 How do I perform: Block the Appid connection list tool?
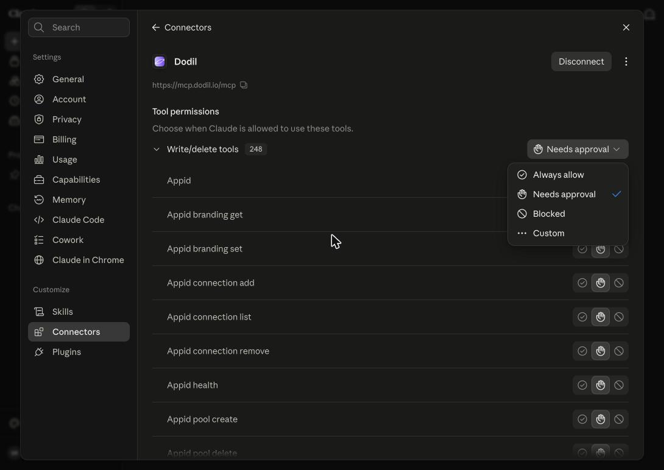coord(619,317)
